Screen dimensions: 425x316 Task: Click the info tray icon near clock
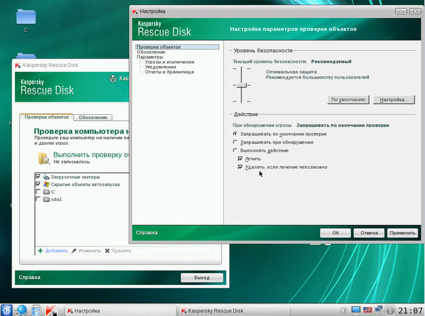point(390,310)
